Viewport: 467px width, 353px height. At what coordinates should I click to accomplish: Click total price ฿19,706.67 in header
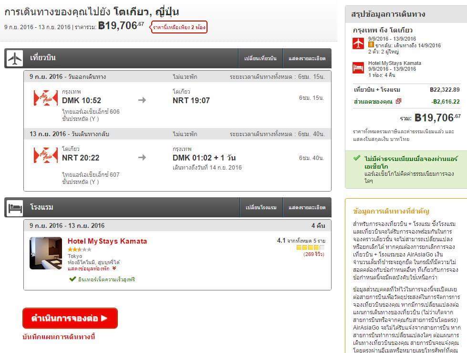point(121,26)
